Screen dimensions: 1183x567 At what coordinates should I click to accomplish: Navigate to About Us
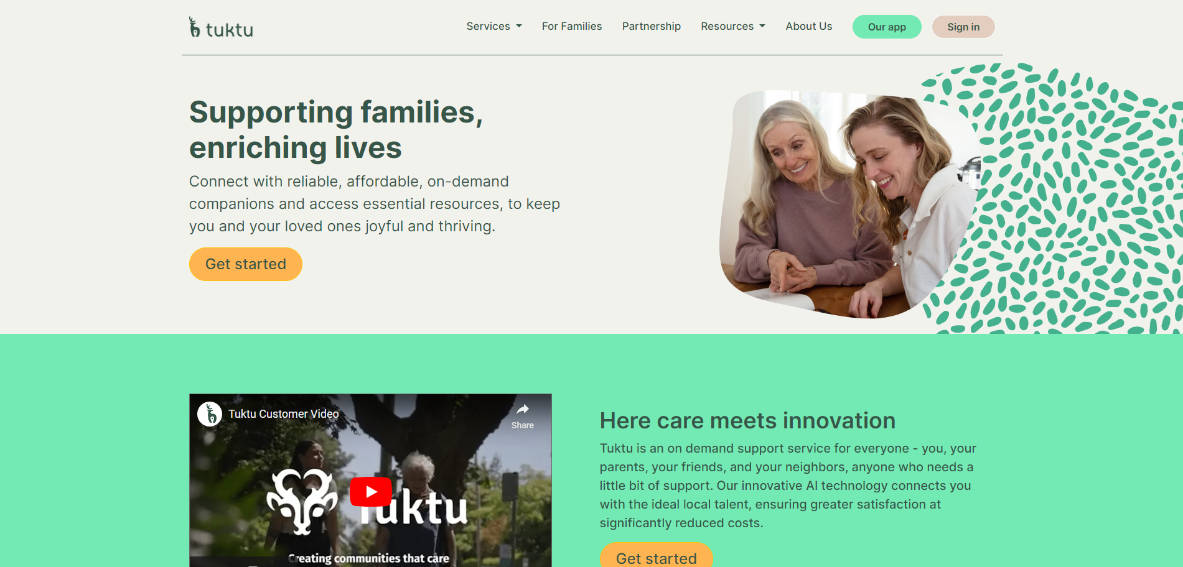[x=809, y=26]
